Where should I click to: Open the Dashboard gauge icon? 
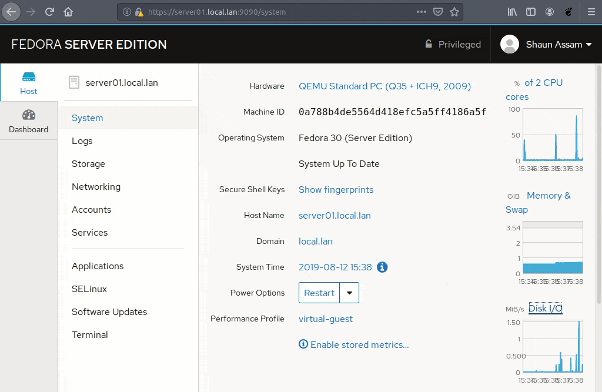coord(28,115)
